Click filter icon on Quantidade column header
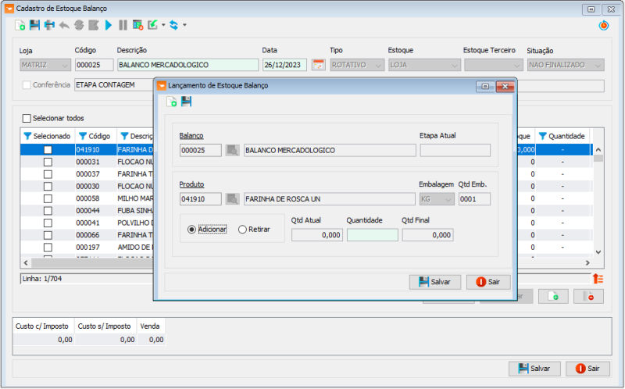The width and height of the screenshot is (625, 389). pos(542,137)
